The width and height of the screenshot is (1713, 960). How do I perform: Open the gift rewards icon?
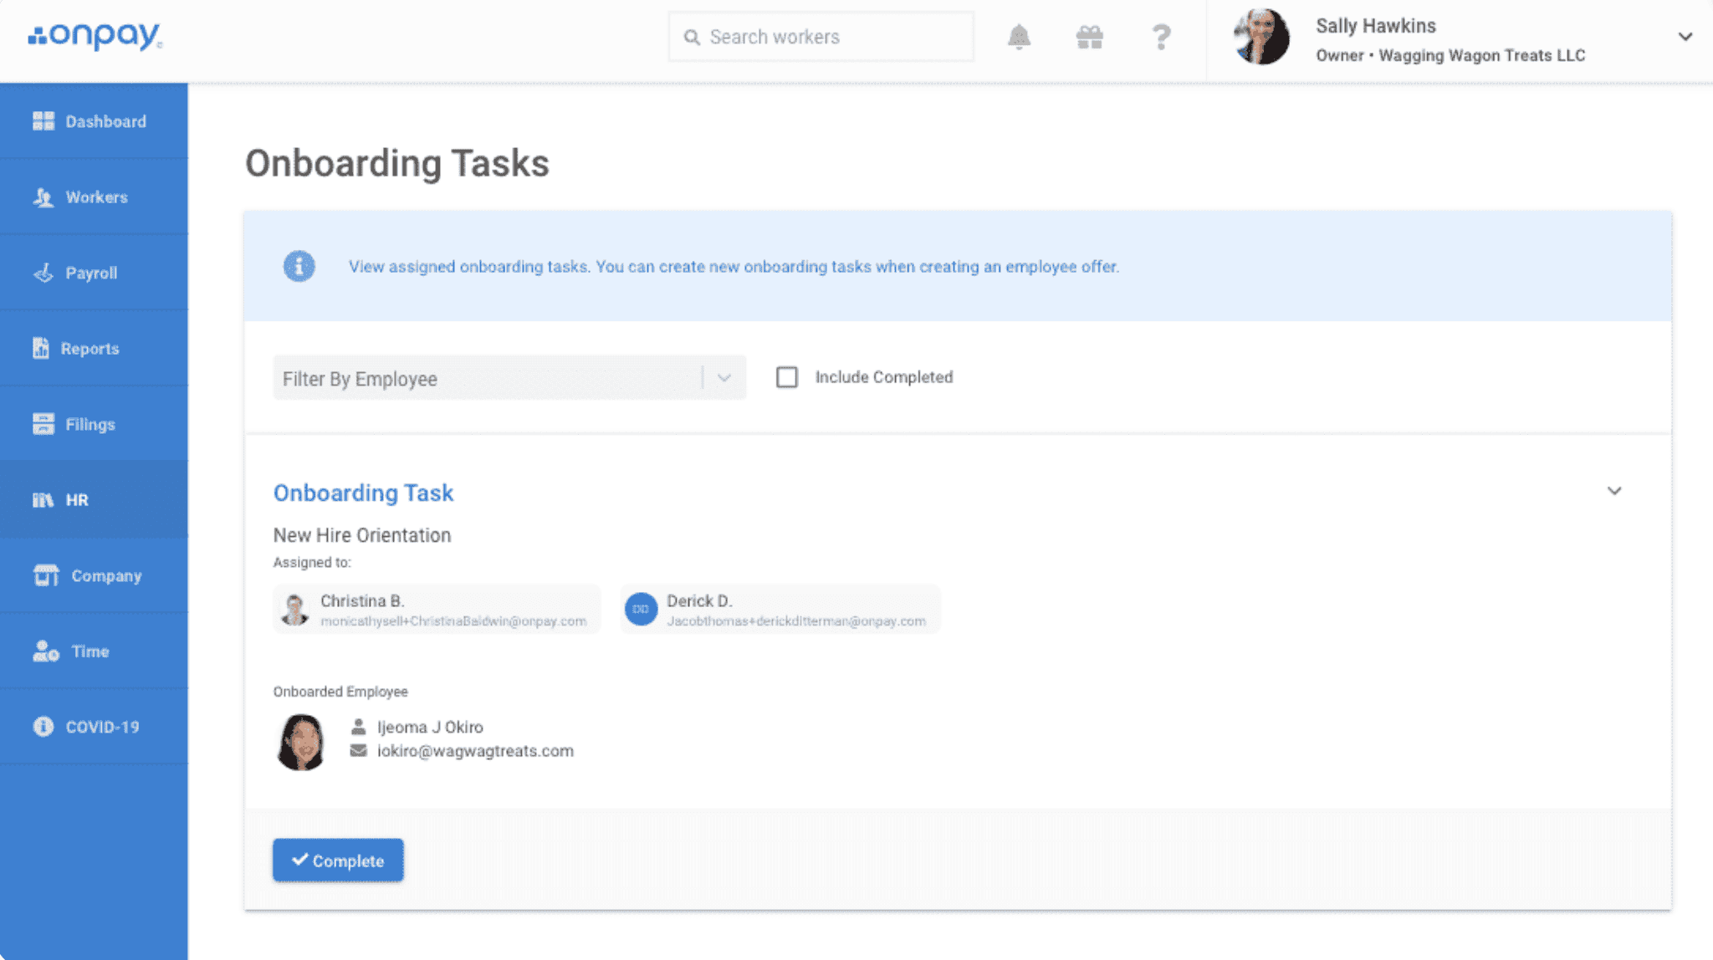click(1089, 37)
